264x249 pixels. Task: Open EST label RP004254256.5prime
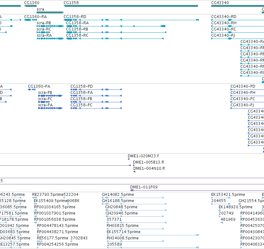(x=57, y=245)
